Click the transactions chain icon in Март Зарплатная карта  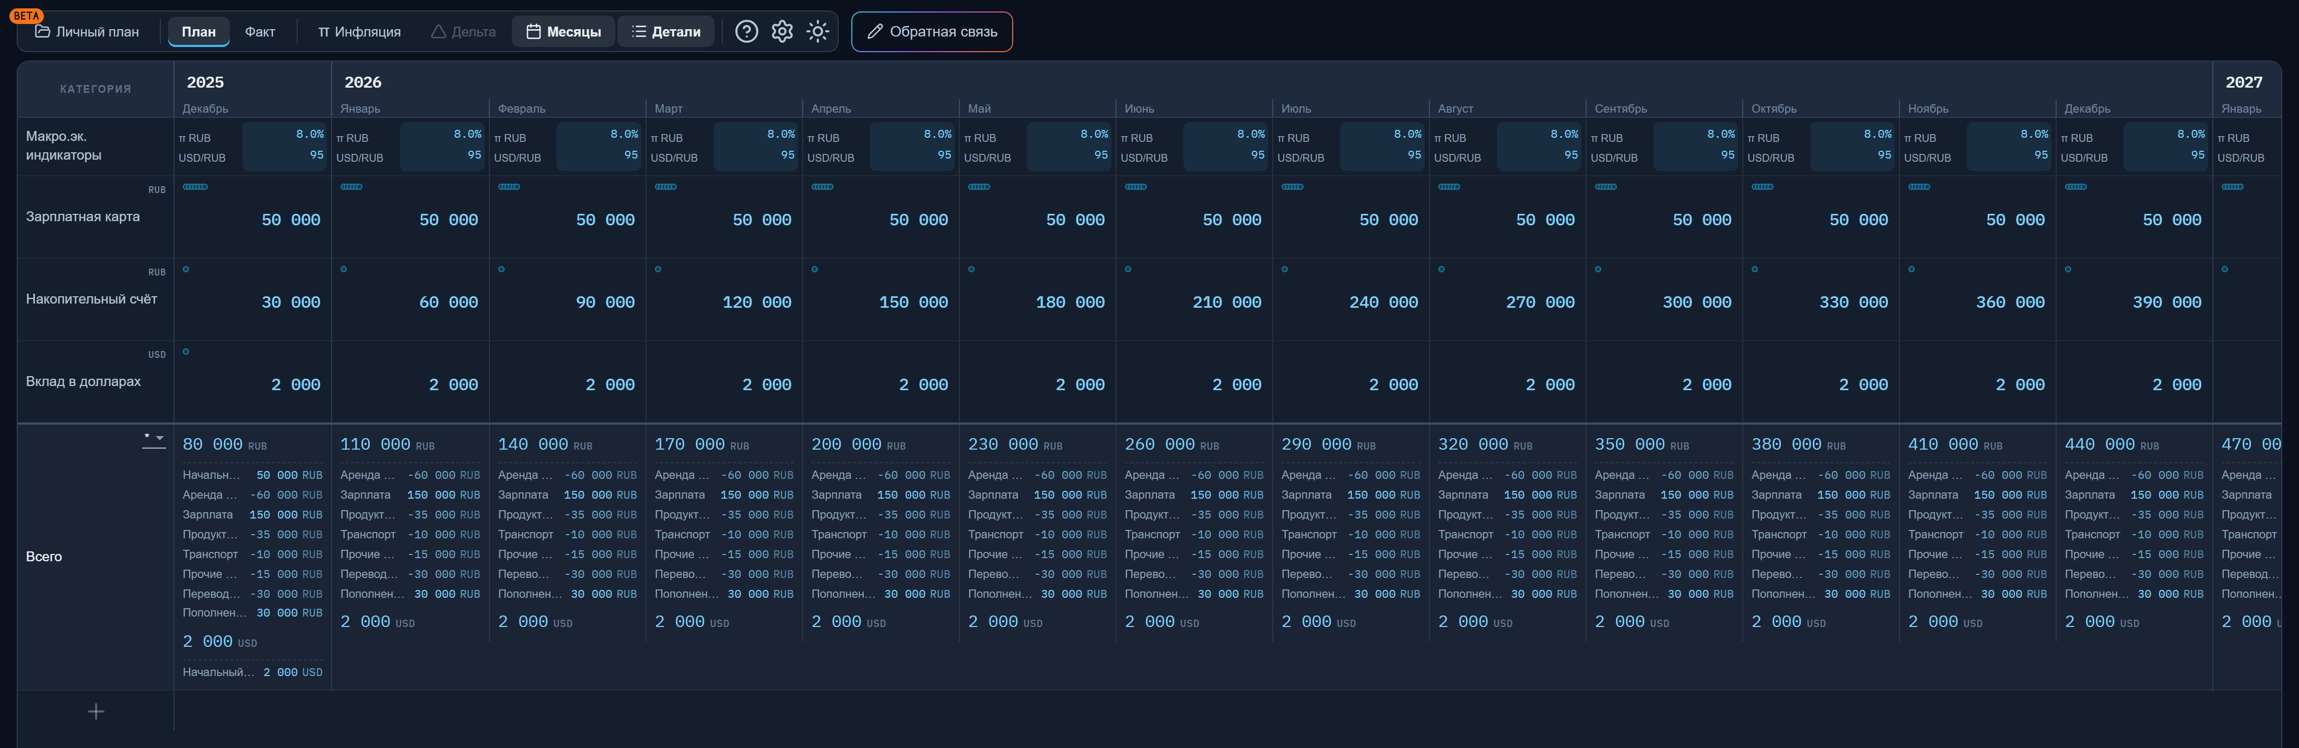pos(666,186)
